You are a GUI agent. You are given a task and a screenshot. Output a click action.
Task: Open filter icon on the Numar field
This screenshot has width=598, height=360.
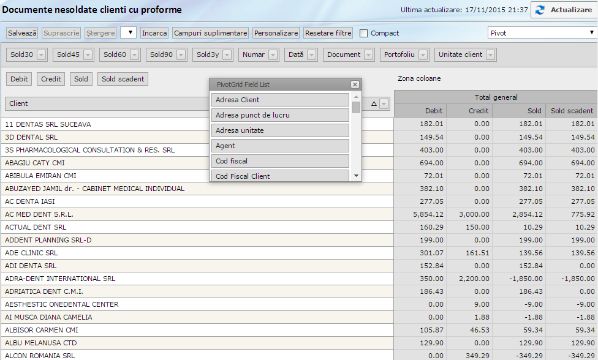273,55
